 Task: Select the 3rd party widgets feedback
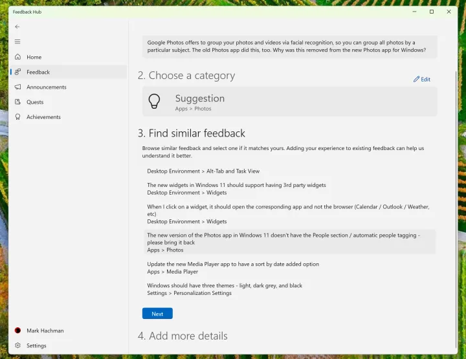pos(237,188)
